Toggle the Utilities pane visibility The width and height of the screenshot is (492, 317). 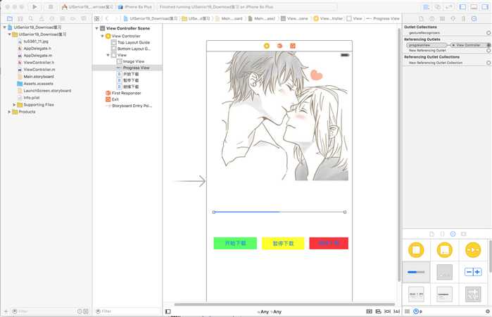point(485,6)
